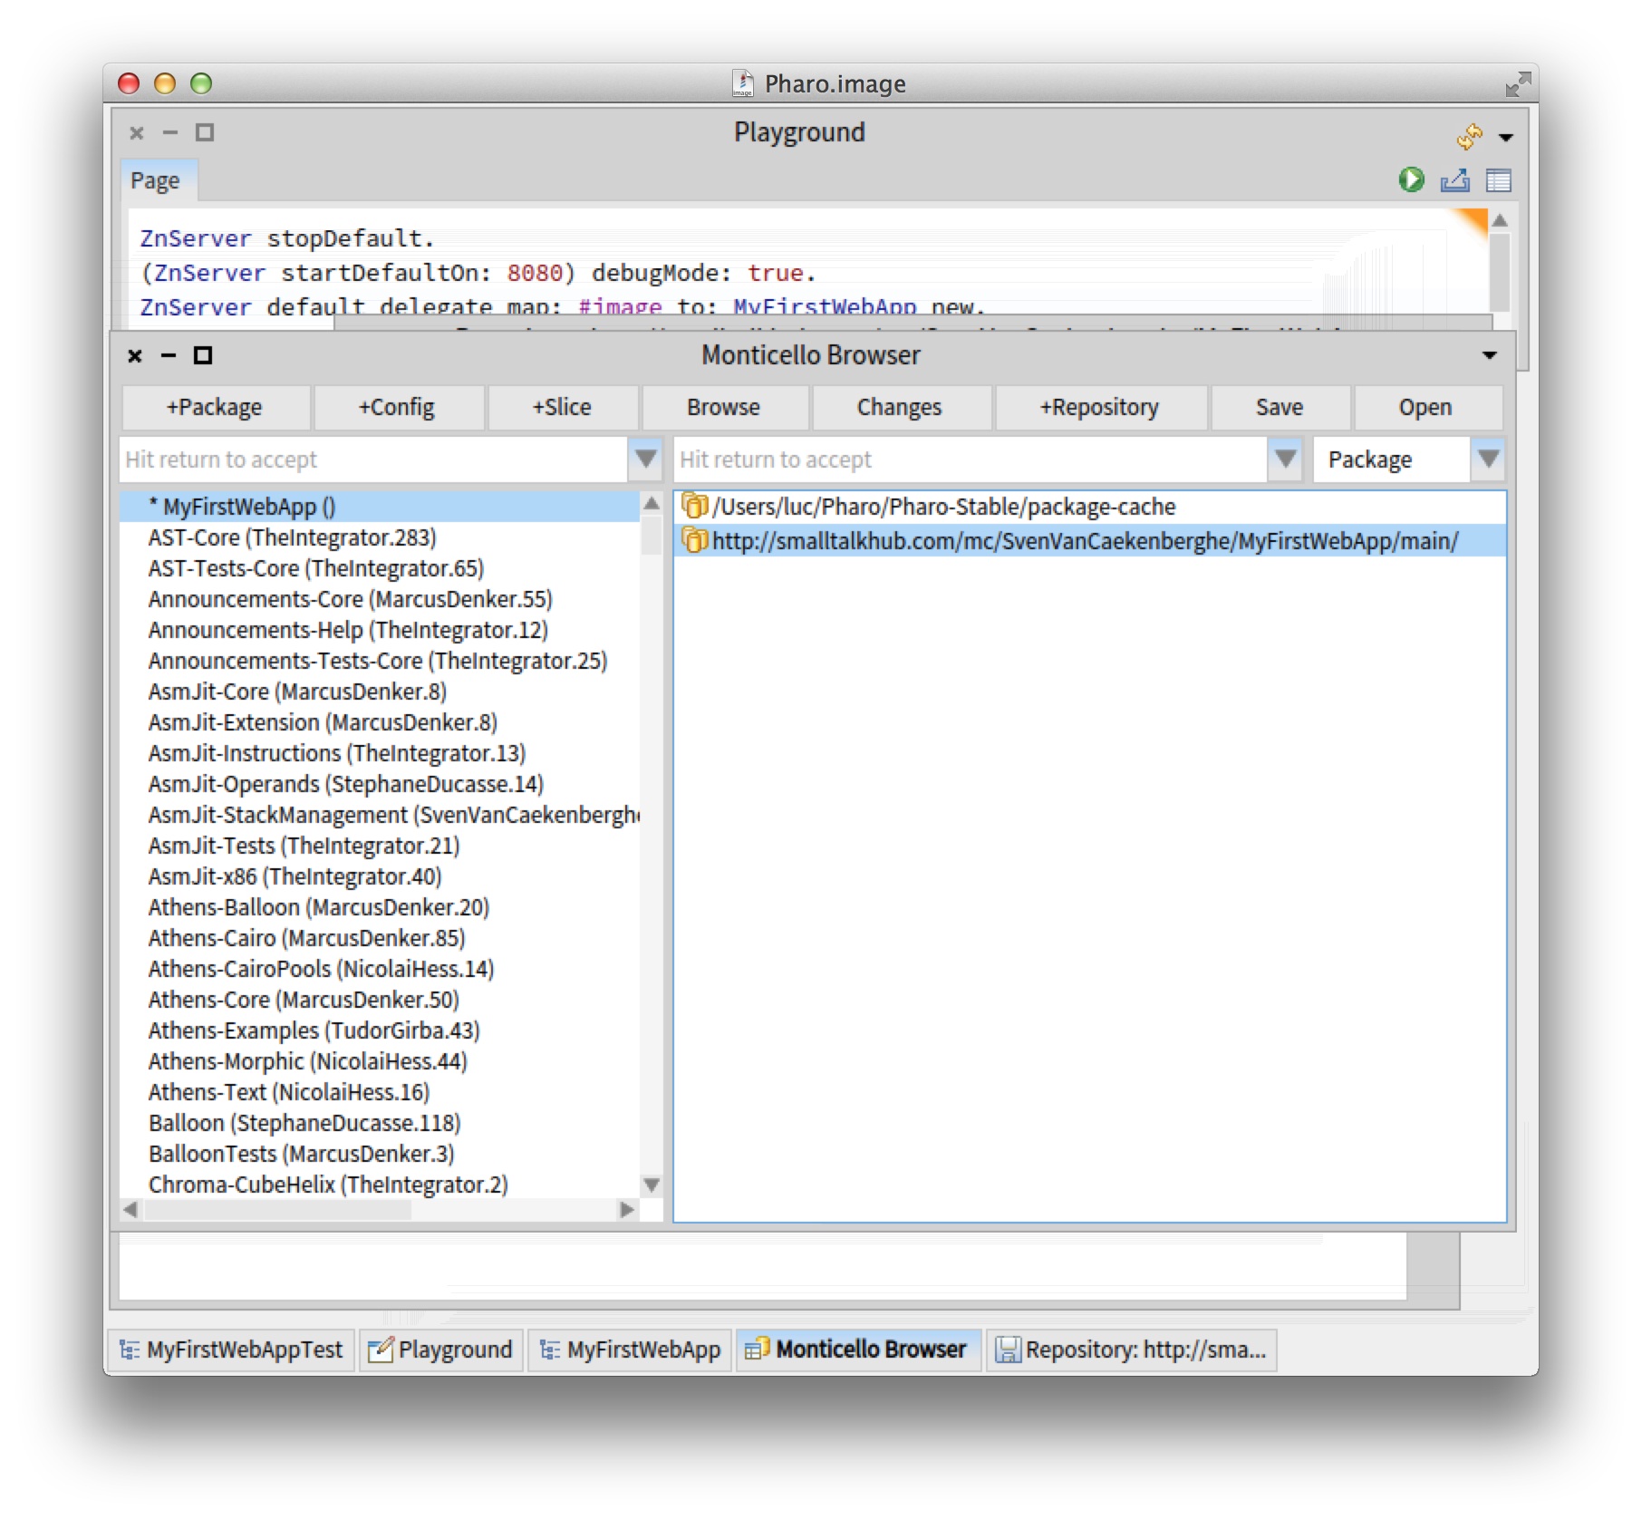Expand the repository filter dropdown arrow
The height and width of the screenshot is (1519, 1642).
pyautogui.click(x=1285, y=460)
